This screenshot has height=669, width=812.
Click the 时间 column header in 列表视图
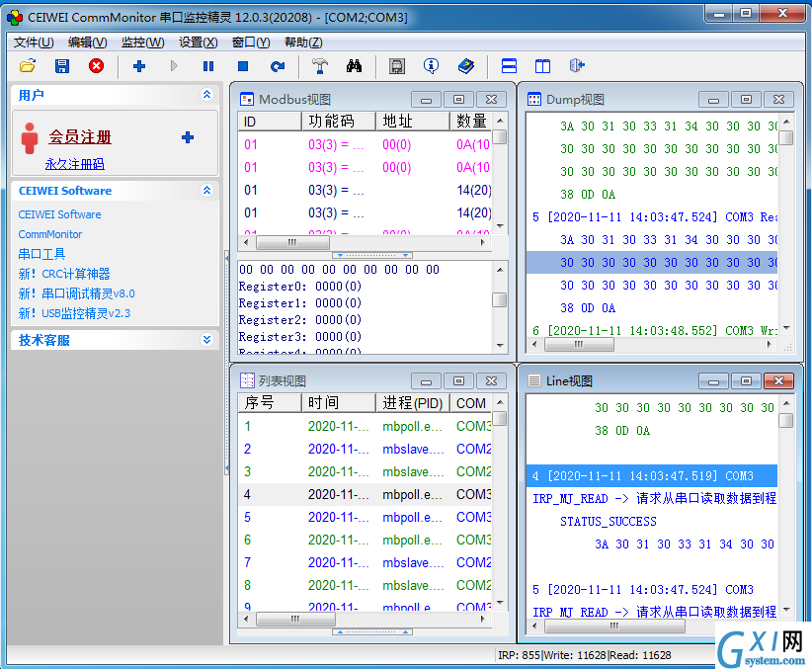[339, 403]
